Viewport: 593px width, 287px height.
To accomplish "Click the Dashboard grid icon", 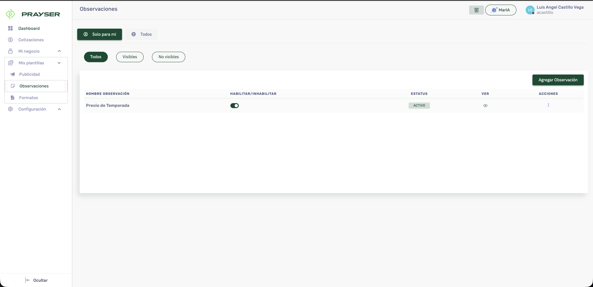I will (11, 28).
